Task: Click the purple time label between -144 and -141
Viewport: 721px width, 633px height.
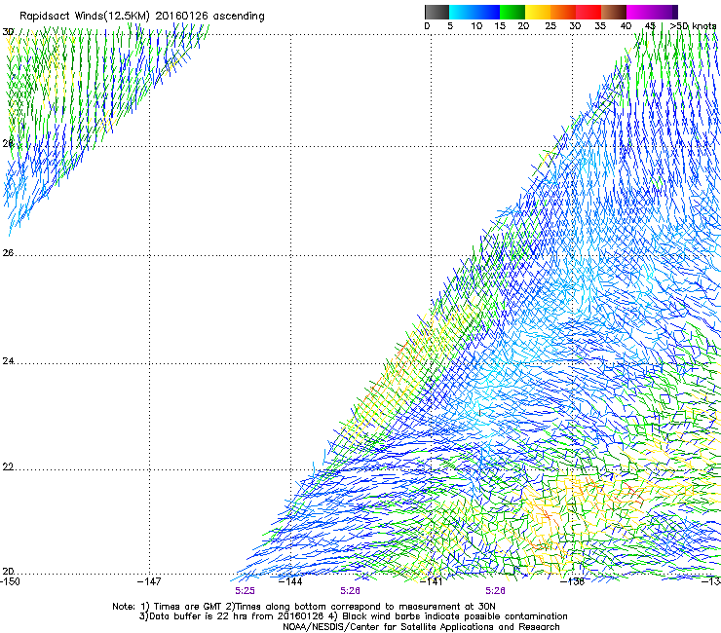Action: point(350,591)
